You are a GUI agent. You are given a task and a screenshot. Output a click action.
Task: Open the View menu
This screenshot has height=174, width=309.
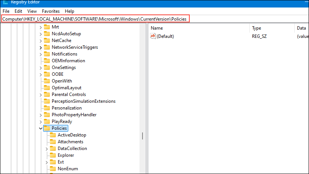click(x=32, y=11)
